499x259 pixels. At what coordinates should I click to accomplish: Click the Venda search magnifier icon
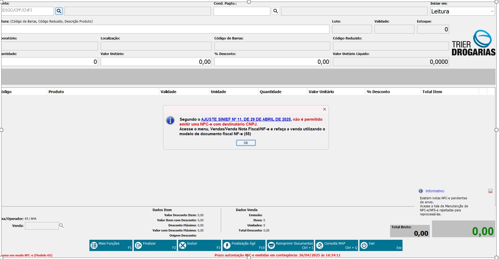pos(61,226)
